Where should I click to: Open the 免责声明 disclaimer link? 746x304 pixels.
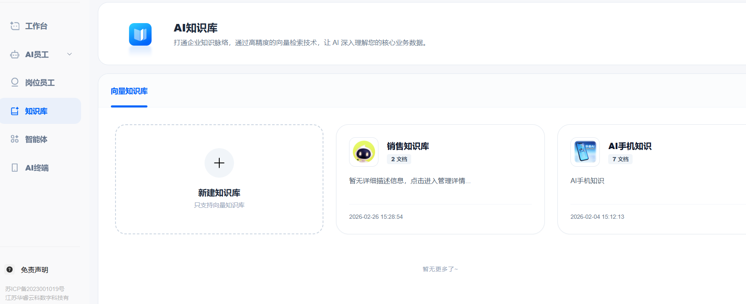[34, 270]
